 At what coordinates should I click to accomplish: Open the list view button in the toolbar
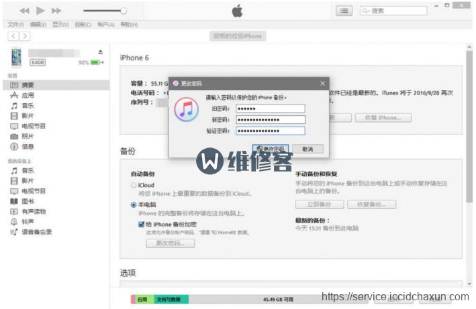(344, 11)
